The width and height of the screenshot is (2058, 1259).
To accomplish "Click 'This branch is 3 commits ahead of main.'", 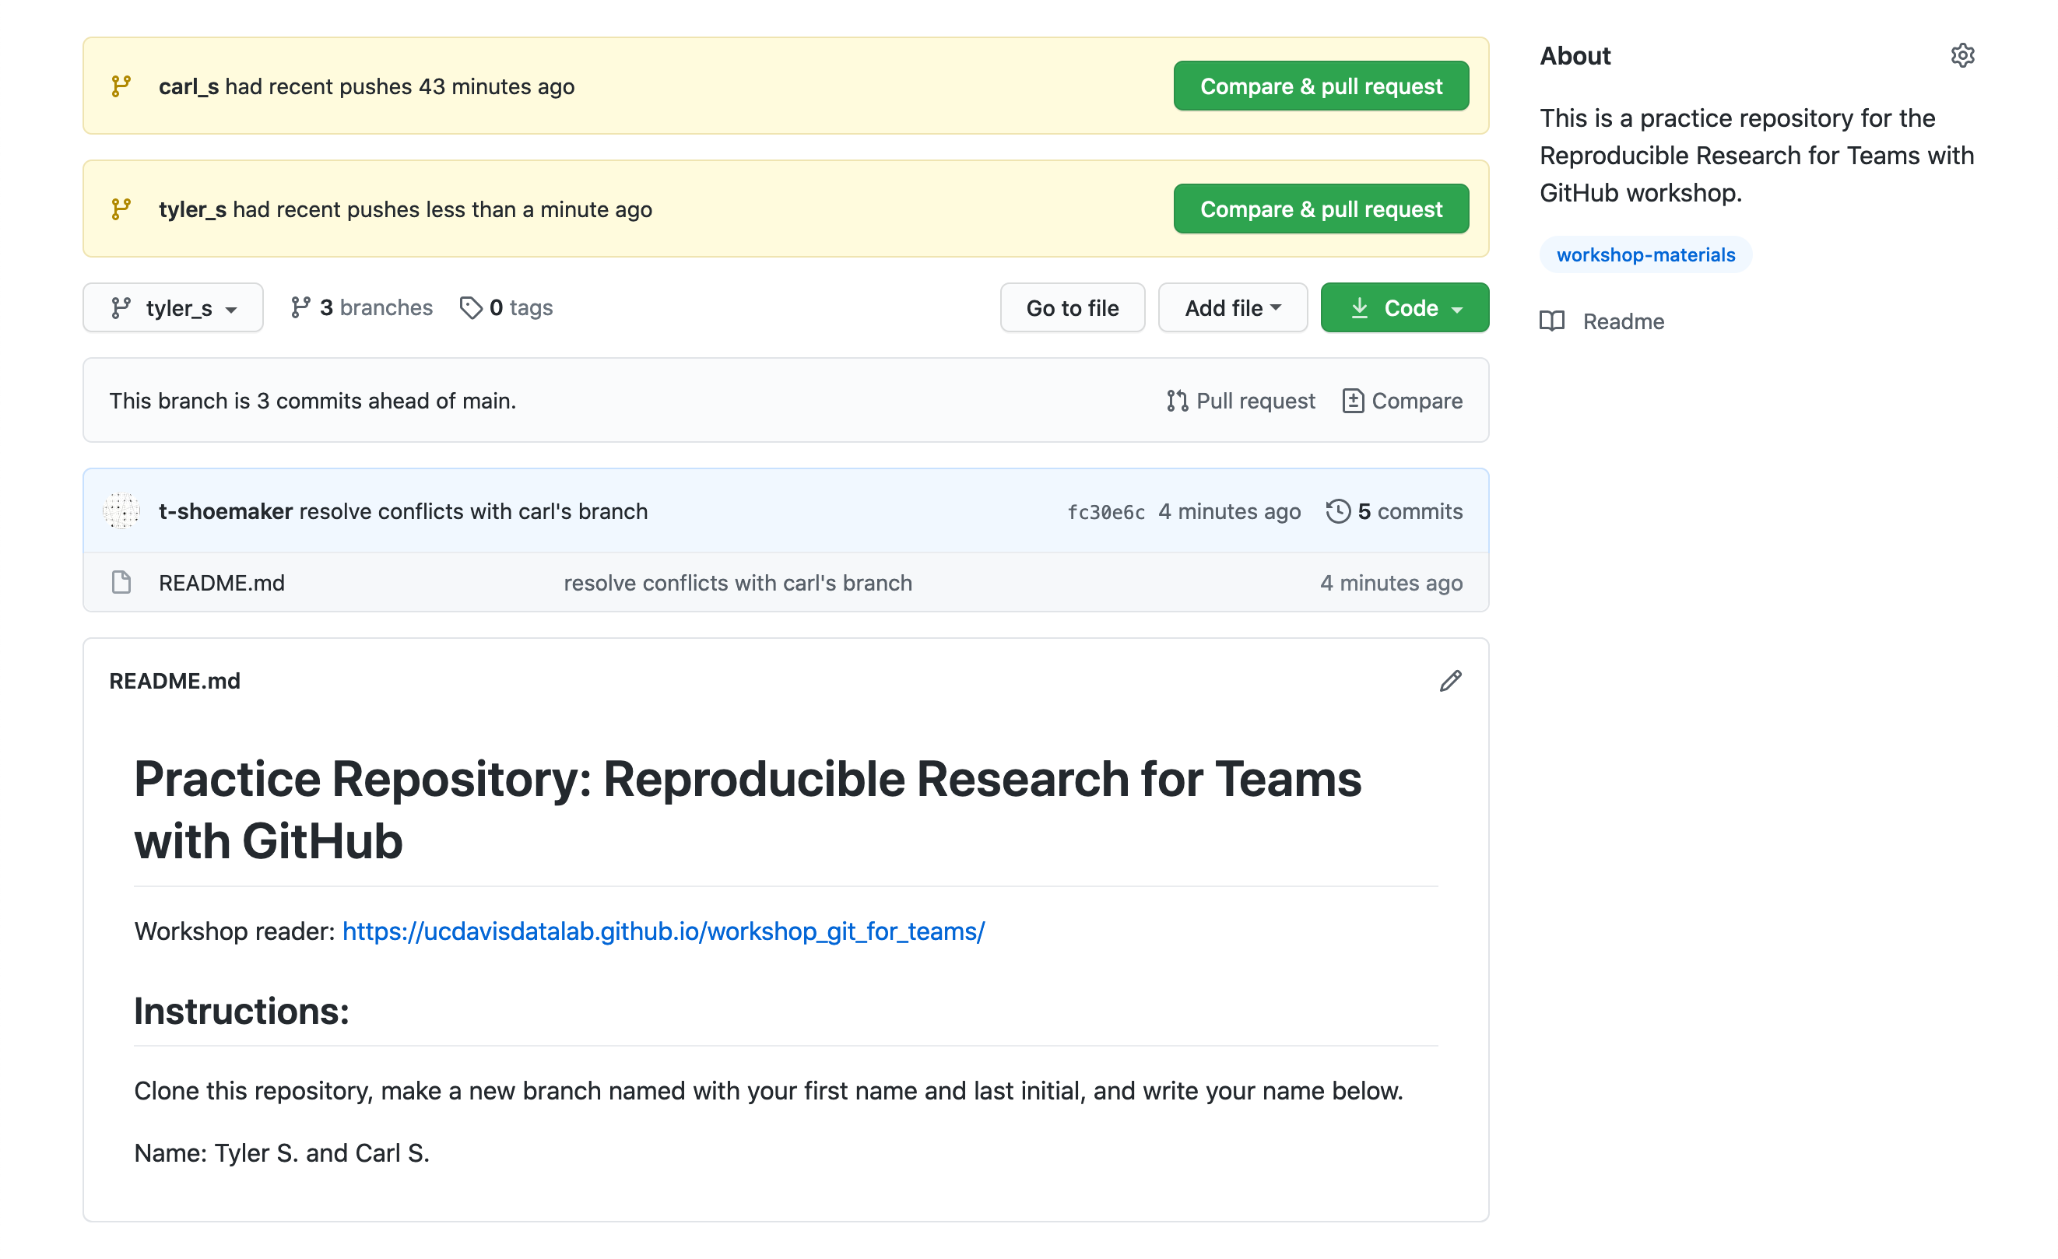I will point(313,401).
